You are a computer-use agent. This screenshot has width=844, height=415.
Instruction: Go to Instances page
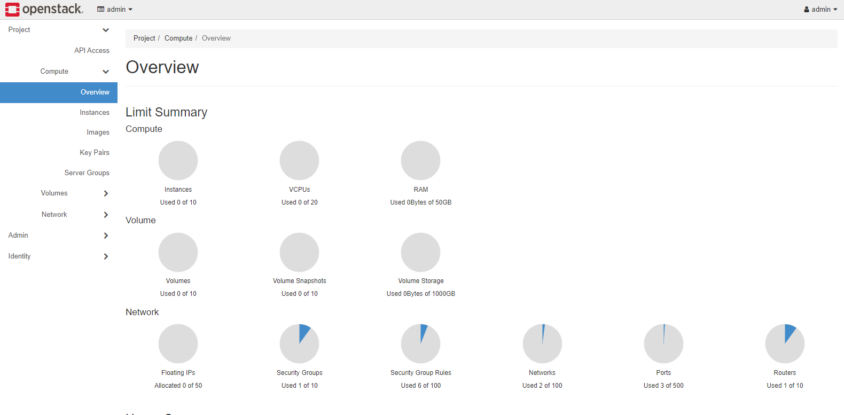point(95,113)
